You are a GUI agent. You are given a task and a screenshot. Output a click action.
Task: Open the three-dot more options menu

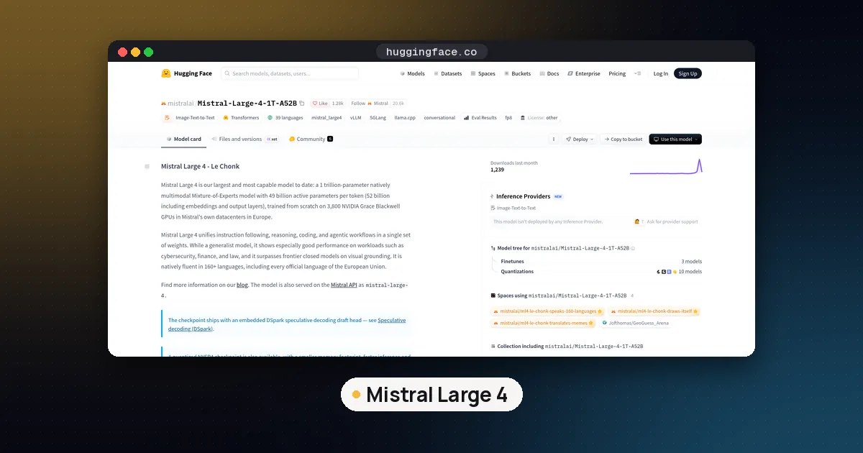click(x=553, y=139)
